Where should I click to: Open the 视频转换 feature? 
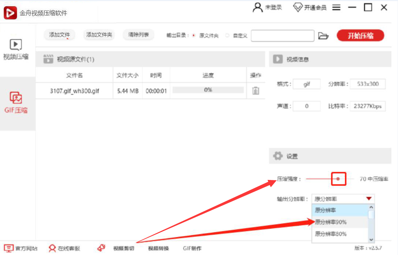click(x=158, y=248)
